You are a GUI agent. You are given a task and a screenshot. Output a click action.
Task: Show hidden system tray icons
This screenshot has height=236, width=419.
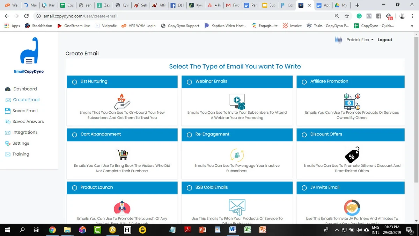tap(337, 230)
